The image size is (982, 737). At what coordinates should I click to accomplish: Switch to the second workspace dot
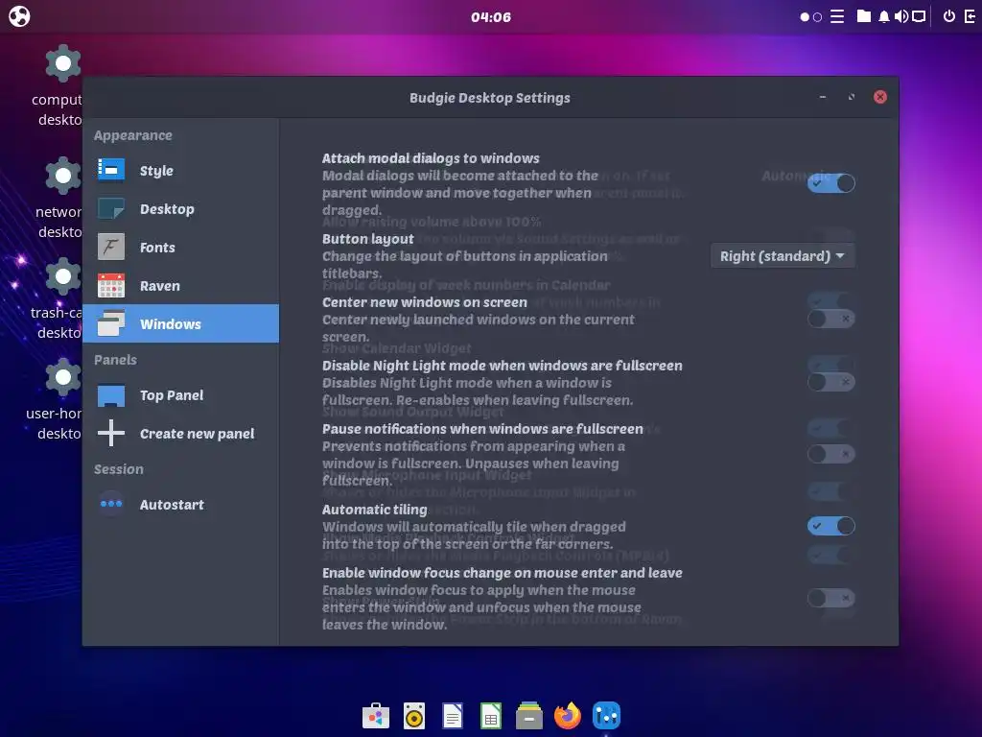(817, 17)
